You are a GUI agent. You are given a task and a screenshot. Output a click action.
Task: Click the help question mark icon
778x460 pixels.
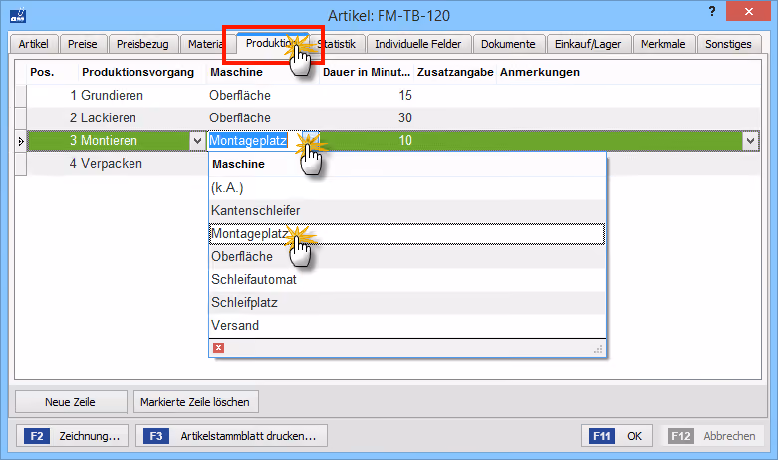coord(712,11)
